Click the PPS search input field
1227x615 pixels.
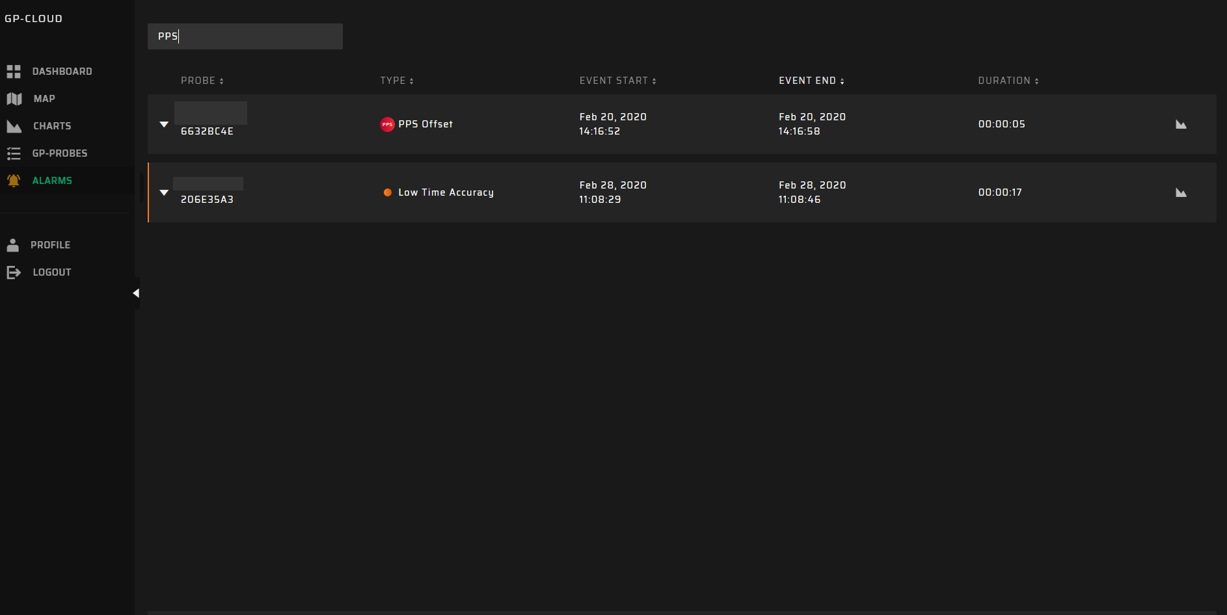pyautogui.click(x=245, y=36)
